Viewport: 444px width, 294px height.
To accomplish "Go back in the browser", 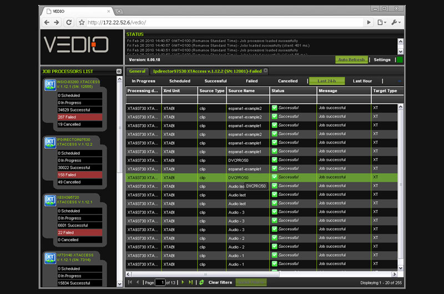I will [47, 22].
